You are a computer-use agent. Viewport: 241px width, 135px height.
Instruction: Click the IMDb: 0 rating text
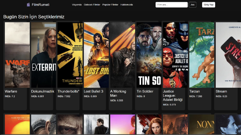(x=141, y=96)
